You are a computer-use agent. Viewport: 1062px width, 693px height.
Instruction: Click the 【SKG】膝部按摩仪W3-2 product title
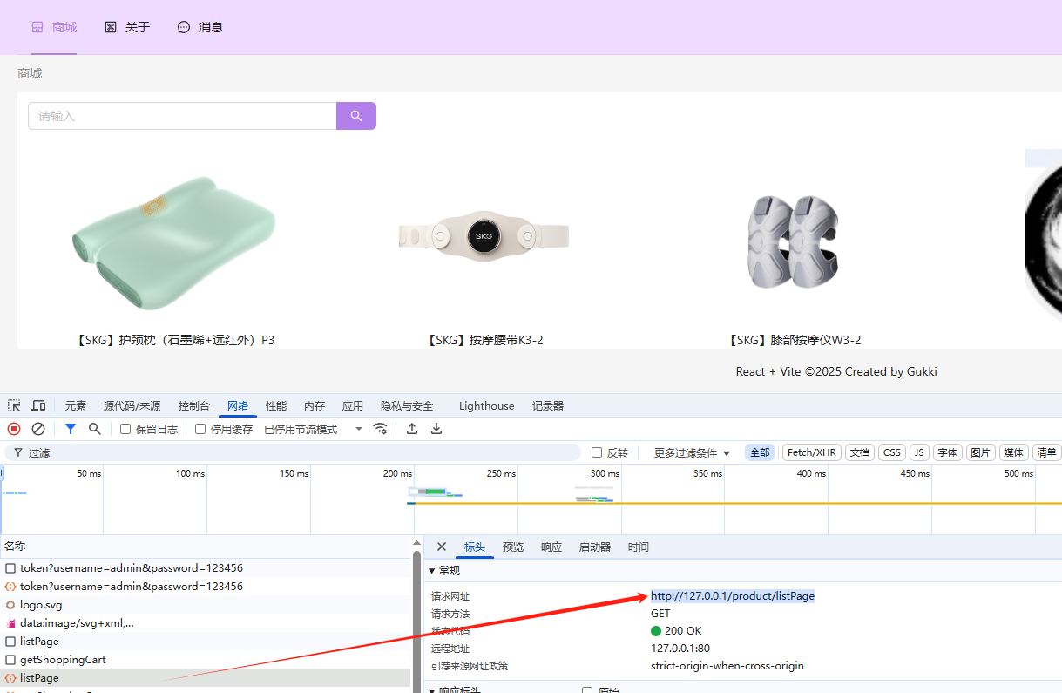(x=795, y=340)
